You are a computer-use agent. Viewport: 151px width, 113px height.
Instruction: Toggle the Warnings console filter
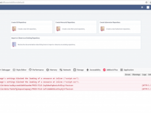pos(136,75)
